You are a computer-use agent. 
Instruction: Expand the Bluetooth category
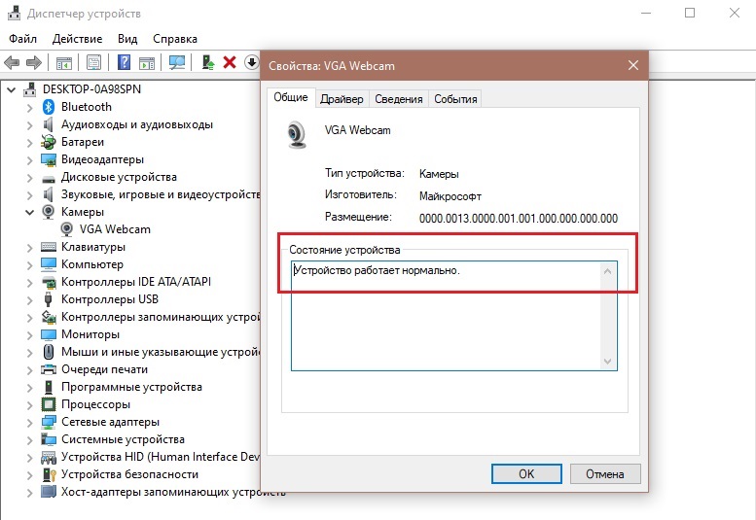(30, 107)
